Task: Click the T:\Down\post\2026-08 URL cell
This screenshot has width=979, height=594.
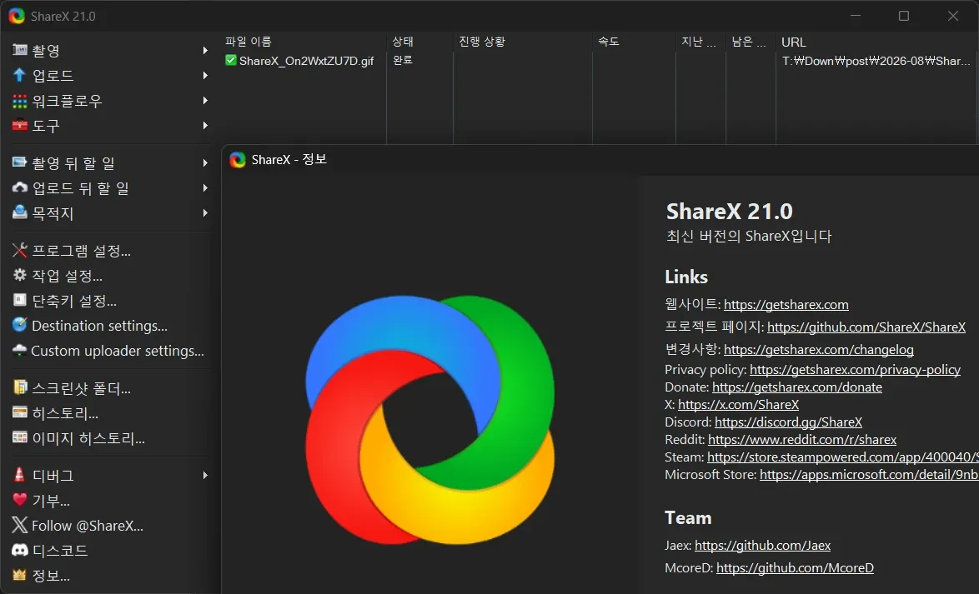Action: click(876, 61)
